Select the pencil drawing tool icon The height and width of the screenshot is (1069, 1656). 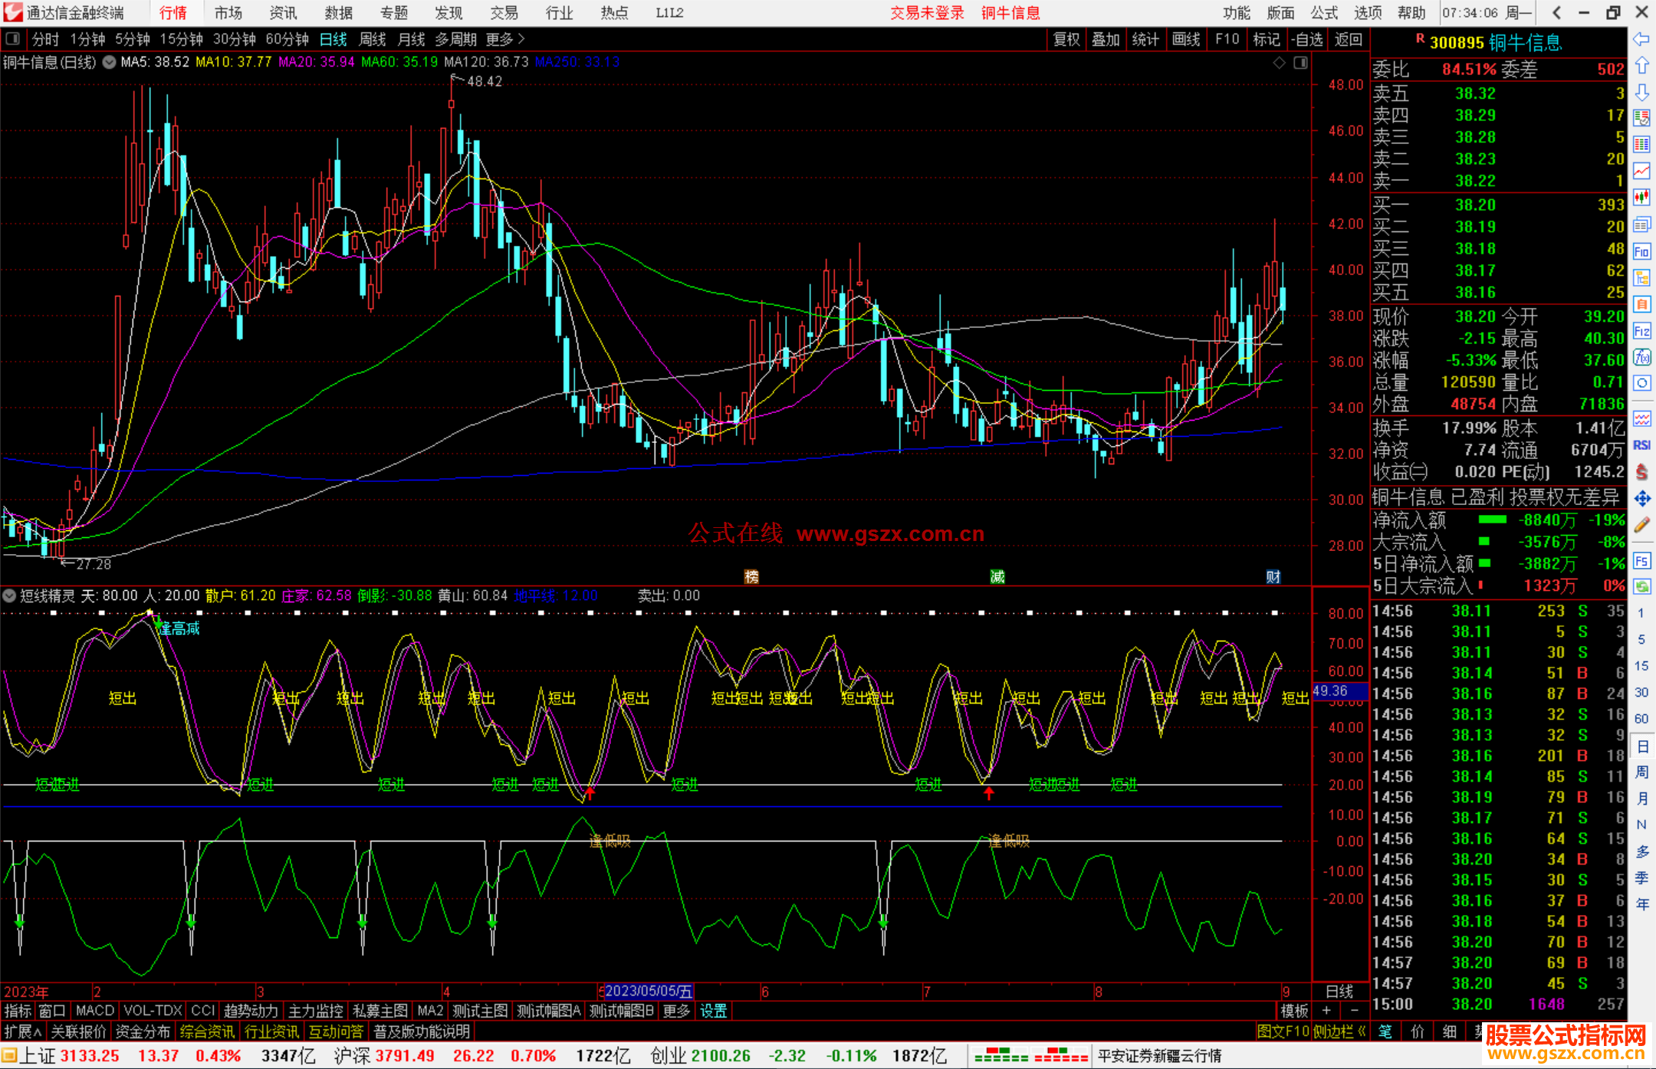pos(1641,526)
